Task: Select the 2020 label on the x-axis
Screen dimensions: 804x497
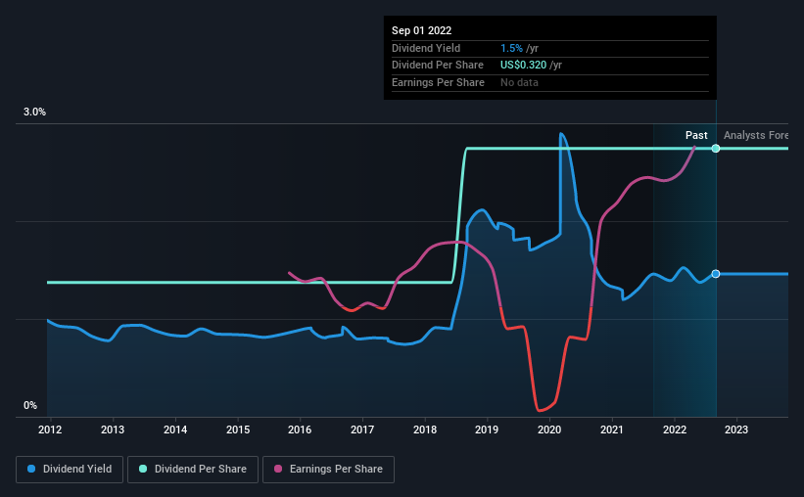Action: tap(549, 429)
